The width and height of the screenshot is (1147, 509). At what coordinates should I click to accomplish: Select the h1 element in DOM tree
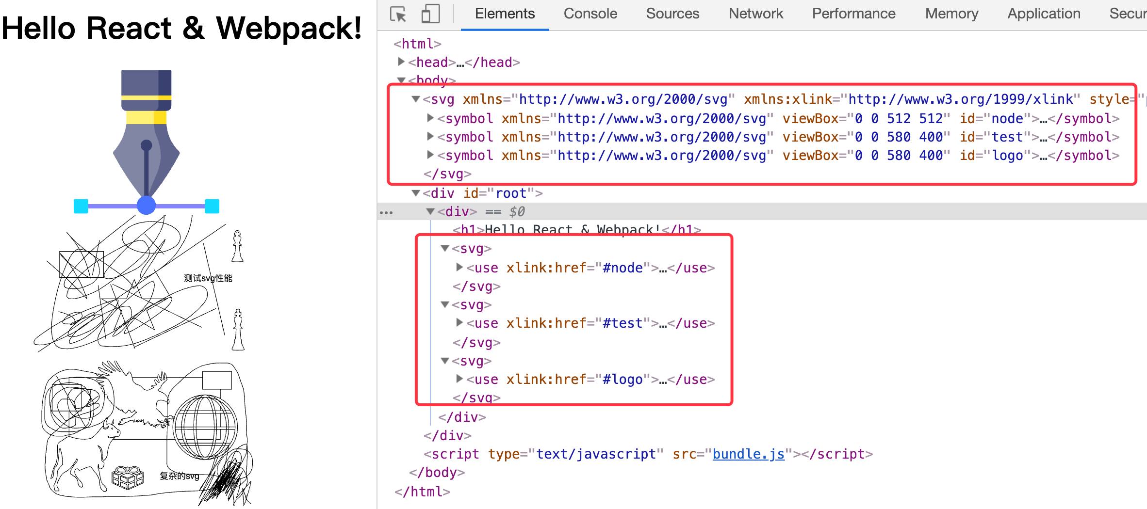click(576, 230)
